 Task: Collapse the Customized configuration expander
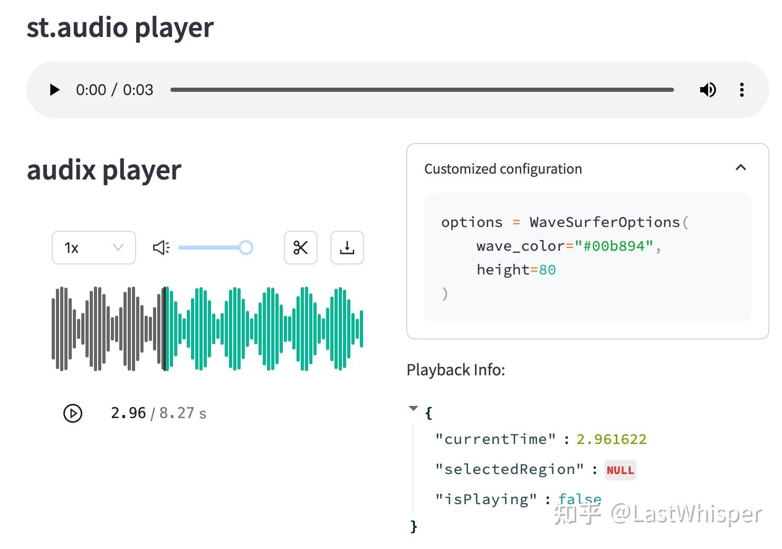pos(741,168)
